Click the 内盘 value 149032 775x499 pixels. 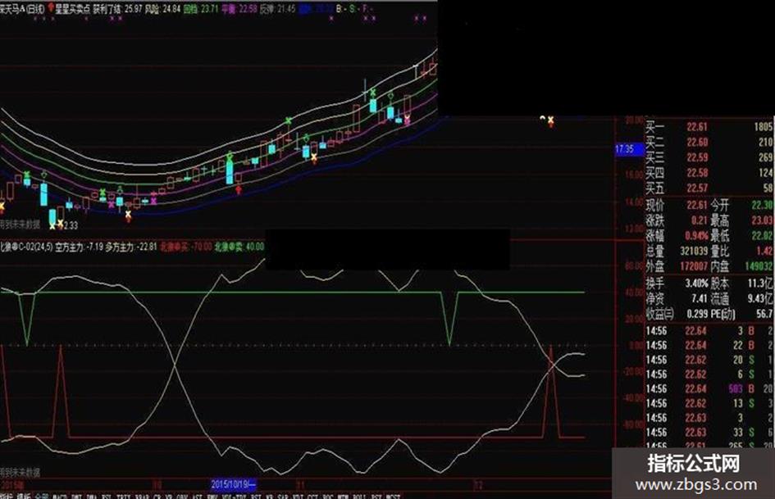[x=759, y=266]
